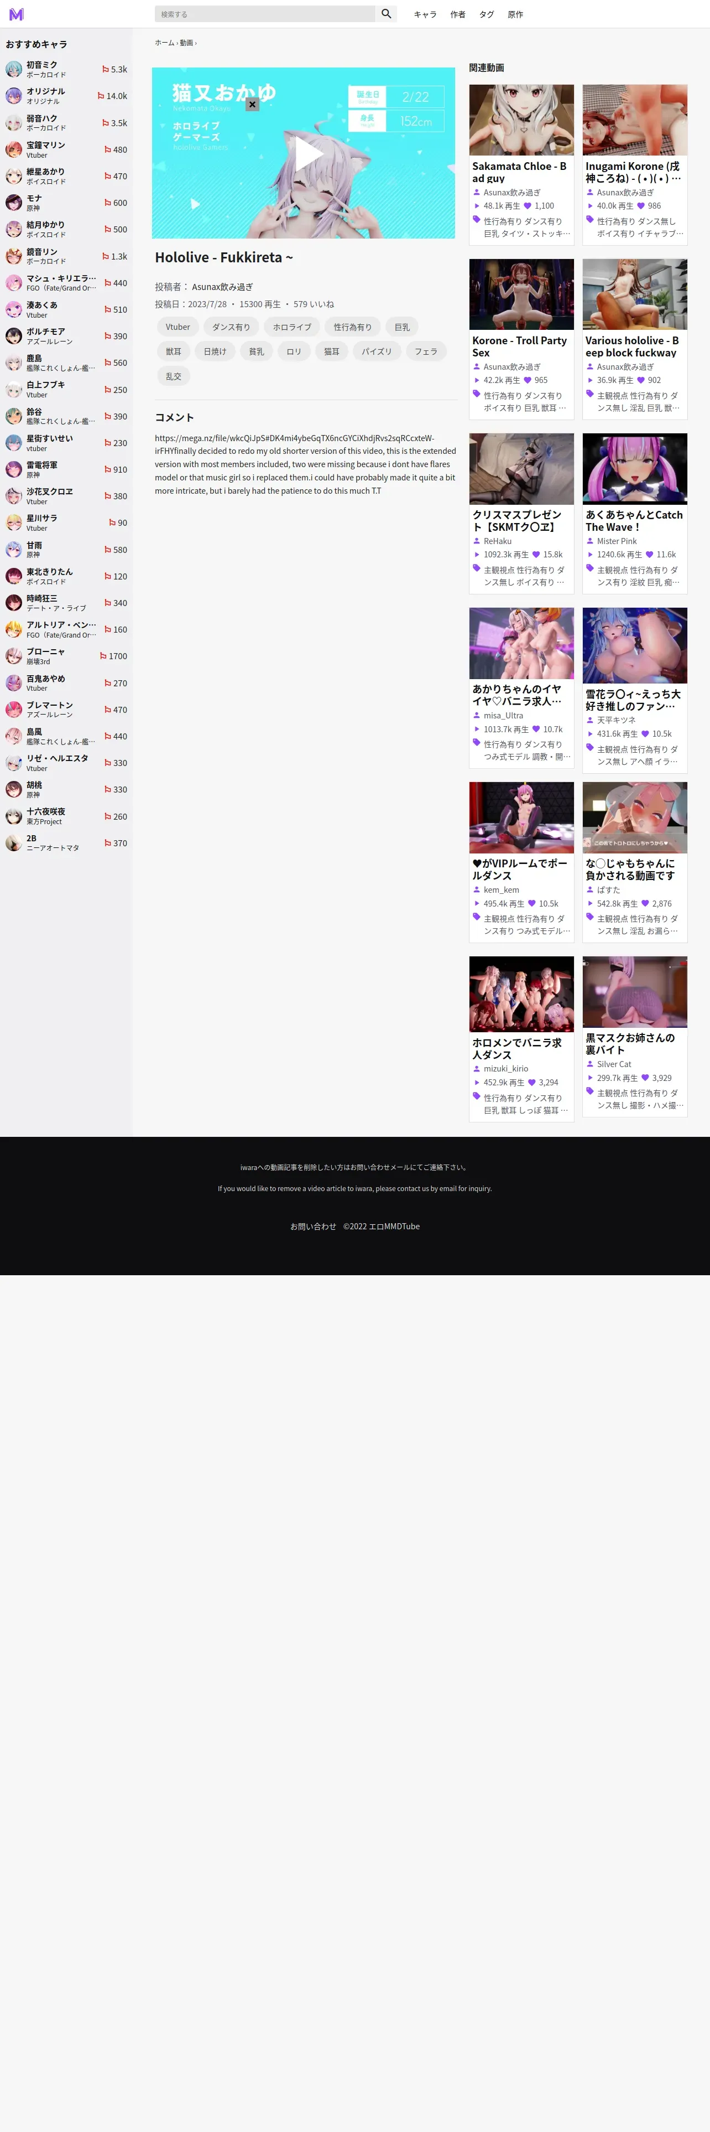Go to ホーム in the breadcrumb
Image resolution: width=710 pixels, height=2132 pixels.
164,43
